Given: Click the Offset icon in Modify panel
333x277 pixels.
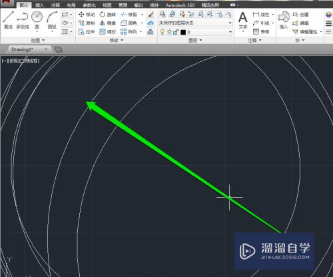Looking at the screenshot, I should (151, 32).
